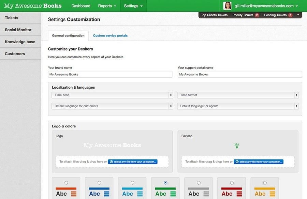The width and height of the screenshot is (307, 199).
Task: Click the green theme lines icon
Action: click(173, 194)
